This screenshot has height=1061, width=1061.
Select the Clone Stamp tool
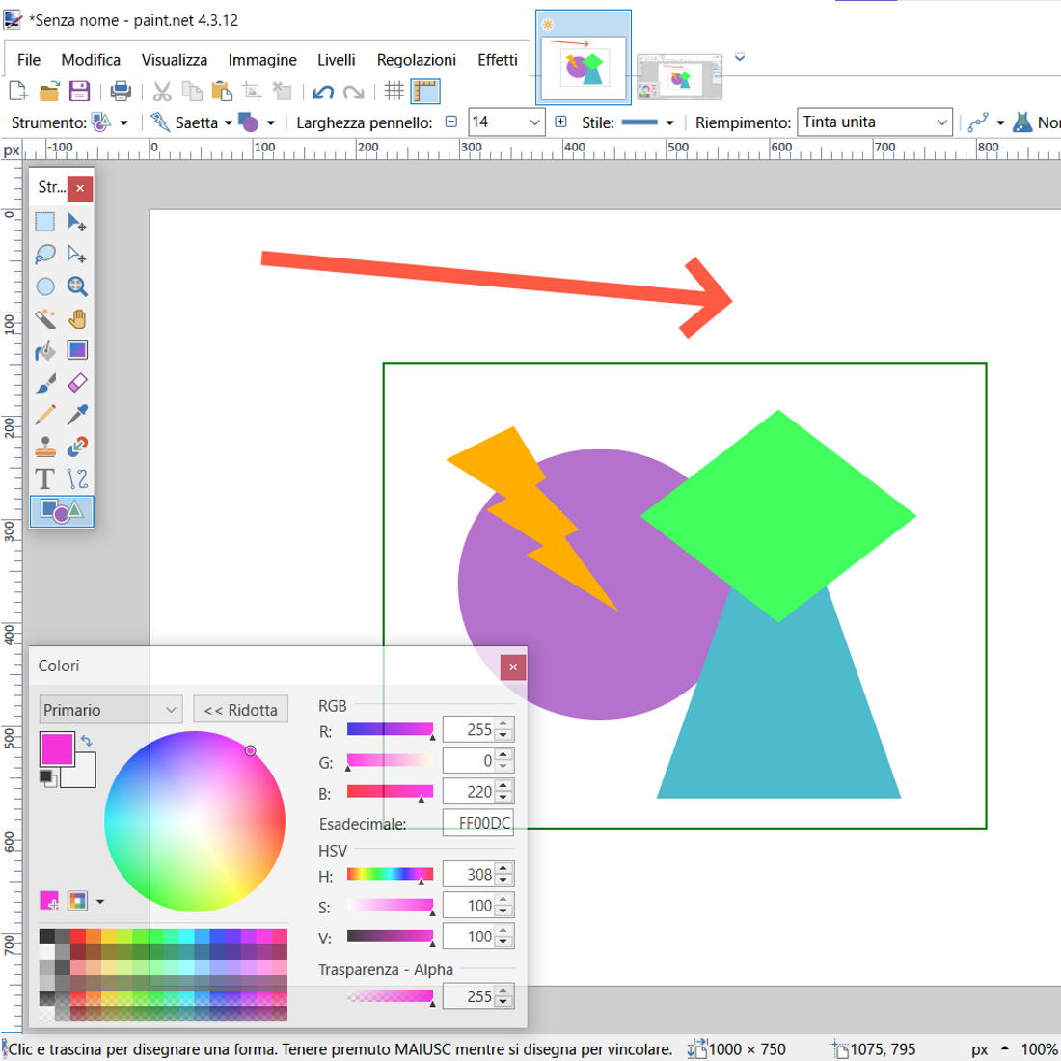pyautogui.click(x=45, y=447)
